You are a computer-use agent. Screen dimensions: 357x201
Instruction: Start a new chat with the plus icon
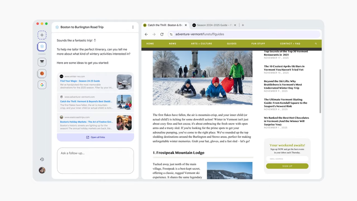click(42, 35)
